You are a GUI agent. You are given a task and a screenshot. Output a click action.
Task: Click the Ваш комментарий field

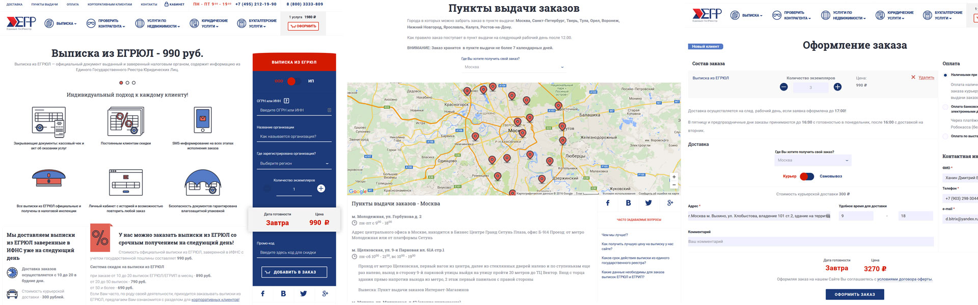[810, 241]
